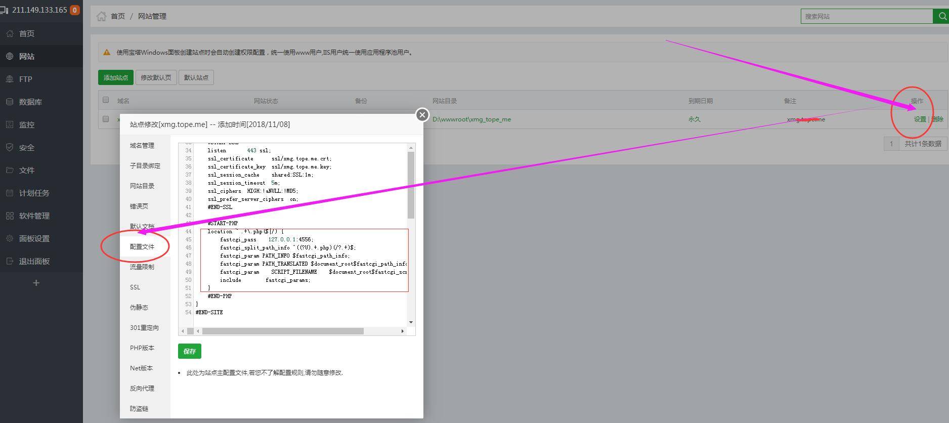Click the green 保存 save button
The height and width of the screenshot is (423, 949).
tap(189, 351)
